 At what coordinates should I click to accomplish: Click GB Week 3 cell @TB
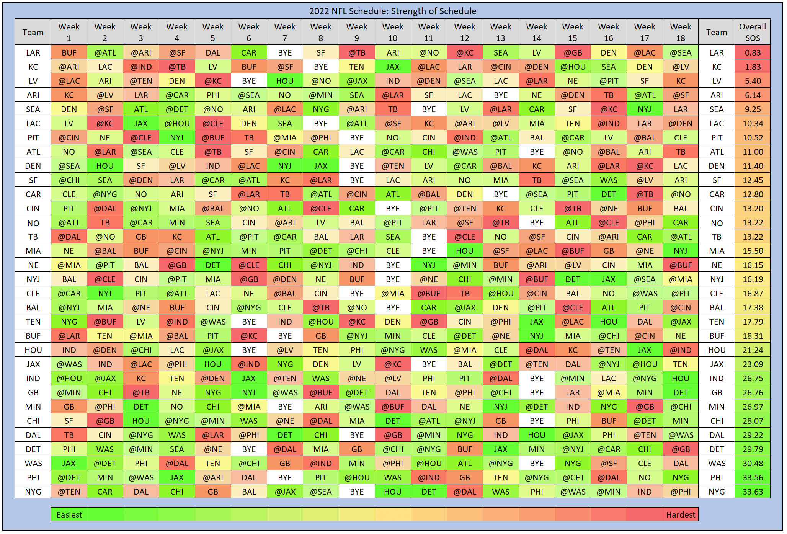point(141,392)
